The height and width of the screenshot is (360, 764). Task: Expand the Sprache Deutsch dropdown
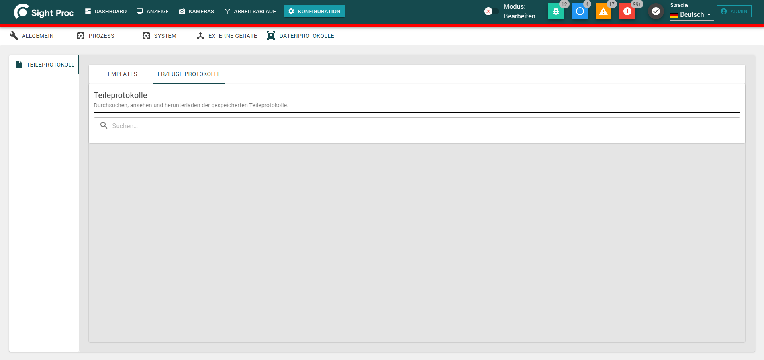[692, 14]
